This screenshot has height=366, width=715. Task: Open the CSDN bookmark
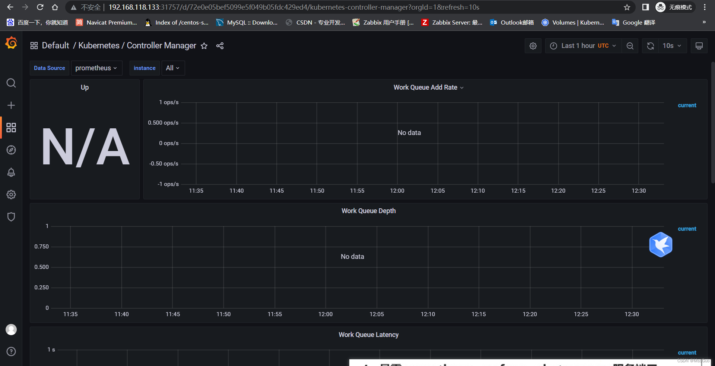click(x=315, y=22)
